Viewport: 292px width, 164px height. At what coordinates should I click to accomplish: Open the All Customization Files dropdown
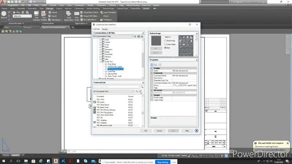point(113,36)
